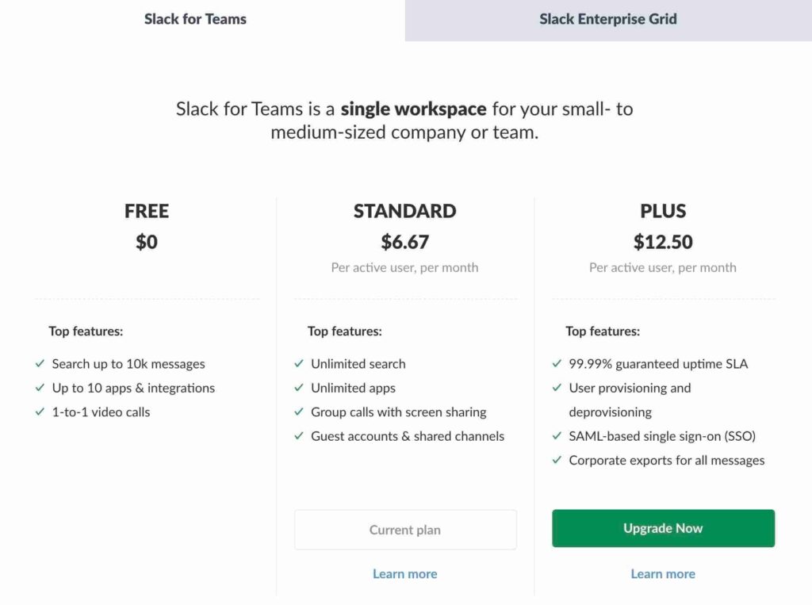This screenshot has height=605, width=812.
Task: Click the Current plan button
Action: click(x=405, y=530)
